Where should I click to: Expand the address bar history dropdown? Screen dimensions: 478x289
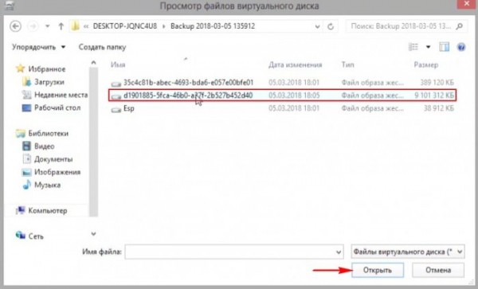(x=317, y=26)
